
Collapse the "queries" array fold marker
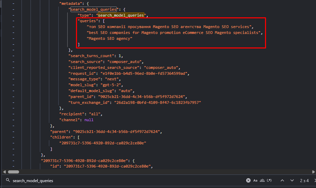coord(13,21)
